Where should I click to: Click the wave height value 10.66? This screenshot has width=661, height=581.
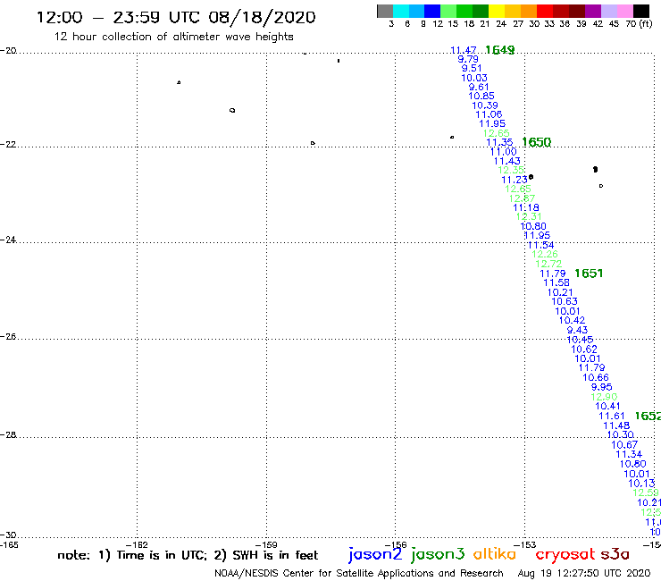click(596, 377)
